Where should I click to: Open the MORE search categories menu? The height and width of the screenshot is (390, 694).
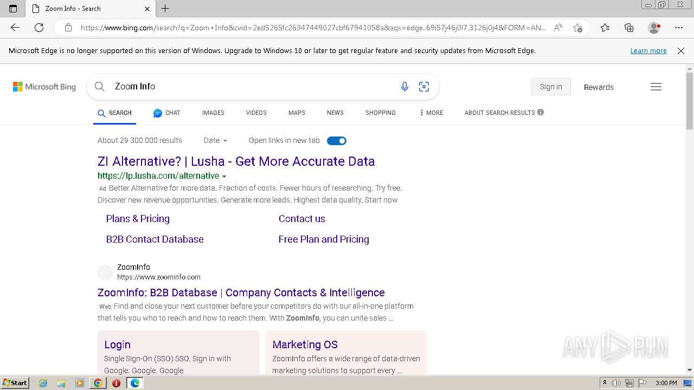pos(431,113)
